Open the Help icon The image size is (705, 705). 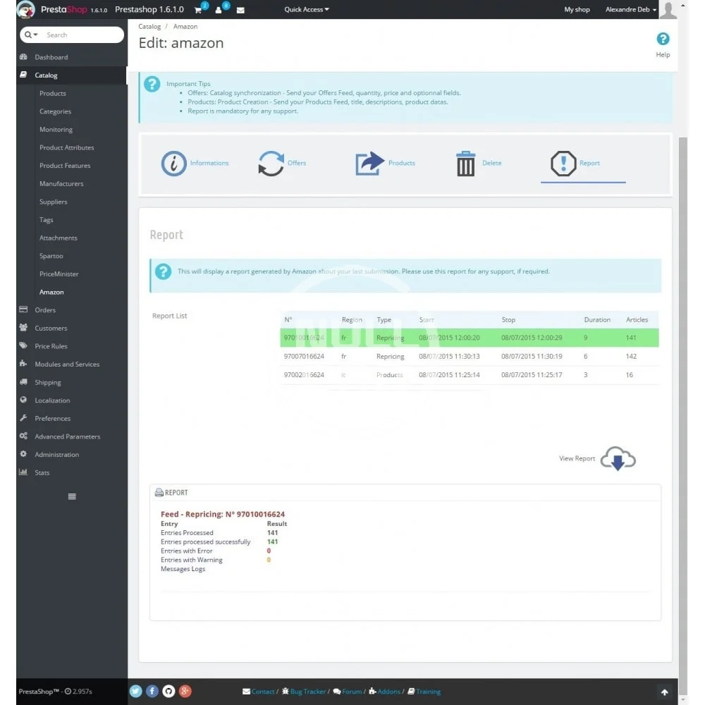663,39
